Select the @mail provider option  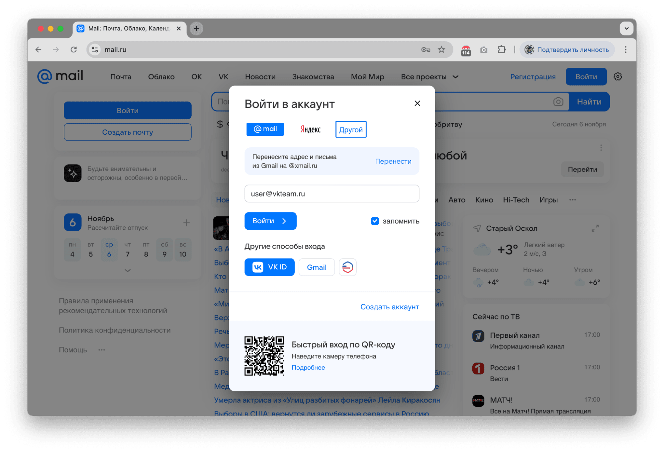(265, 129)
